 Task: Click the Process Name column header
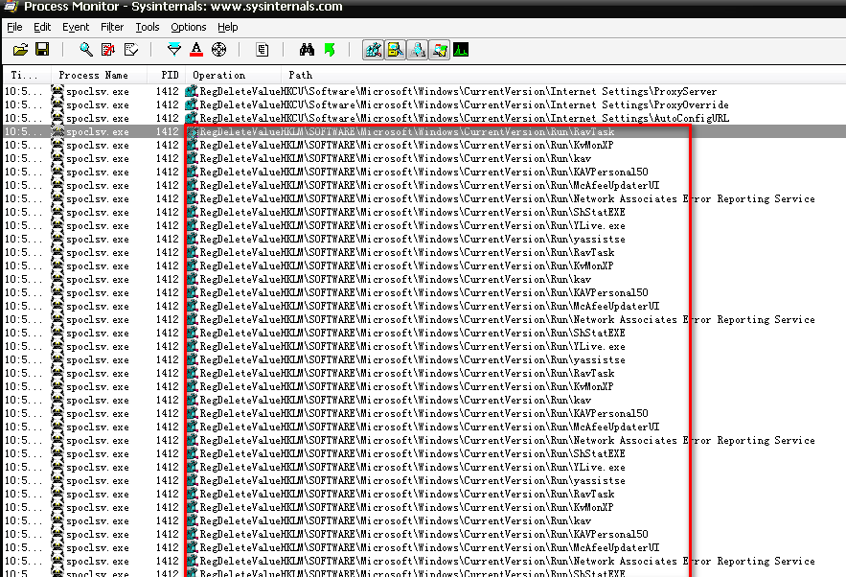click(x=93, y=75)
